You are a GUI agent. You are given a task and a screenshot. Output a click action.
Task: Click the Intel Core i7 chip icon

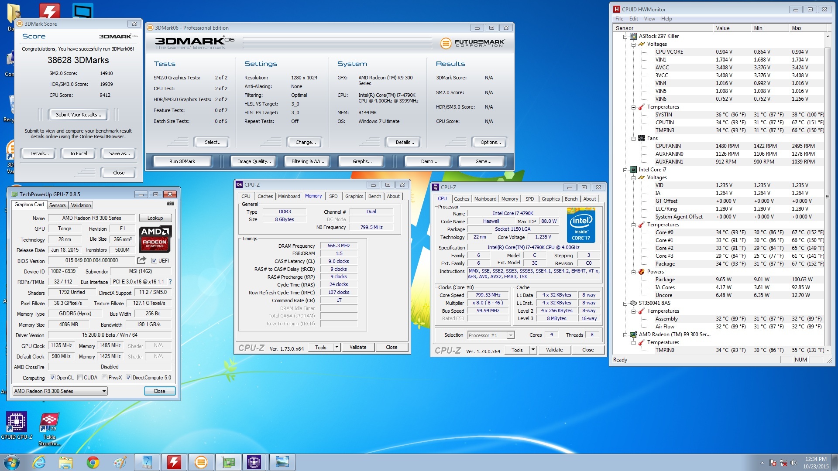point(633,170)
